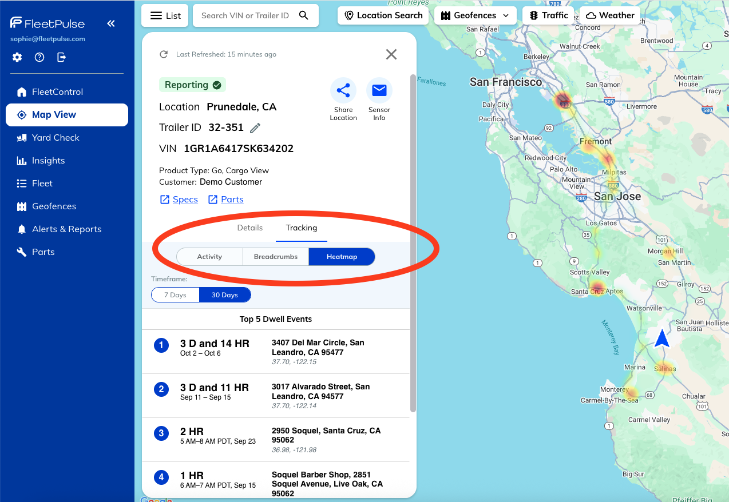Edit Trailer ID with the pencil icon
This screenshot has height=502, width=729.
pos(255,128)
